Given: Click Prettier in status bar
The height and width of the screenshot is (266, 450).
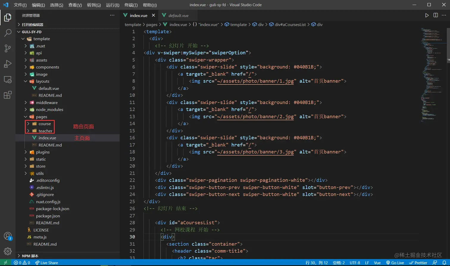Looking at the screenshot, I should (x=418, y=263).
